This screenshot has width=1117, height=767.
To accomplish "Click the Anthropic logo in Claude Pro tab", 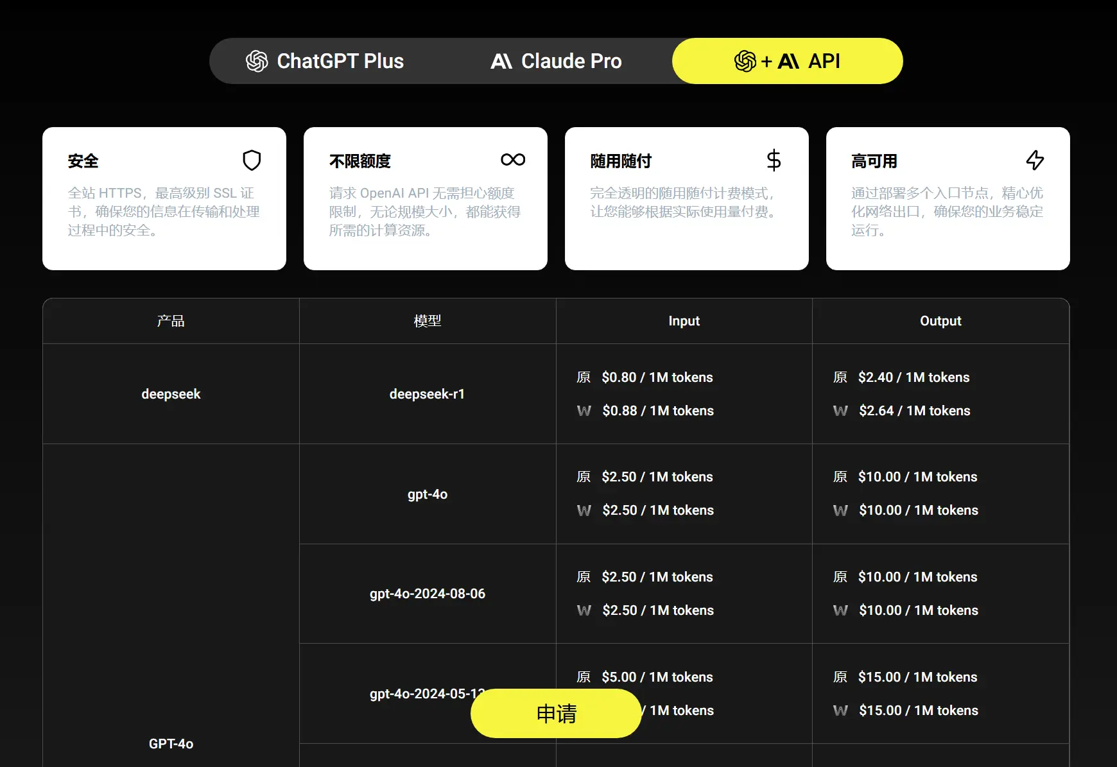I will [x=501, y=62].
